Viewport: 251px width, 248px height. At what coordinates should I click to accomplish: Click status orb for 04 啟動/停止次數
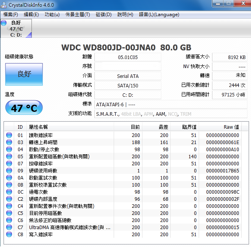[9, 149]
